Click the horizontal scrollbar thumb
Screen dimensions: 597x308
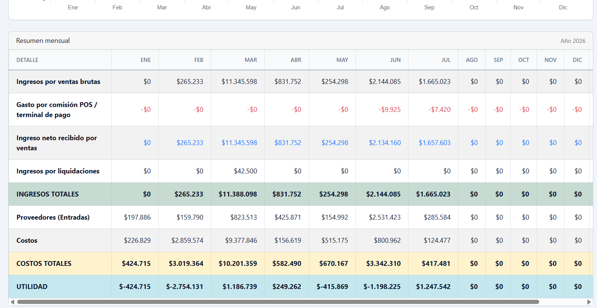(x=278, y=302)
